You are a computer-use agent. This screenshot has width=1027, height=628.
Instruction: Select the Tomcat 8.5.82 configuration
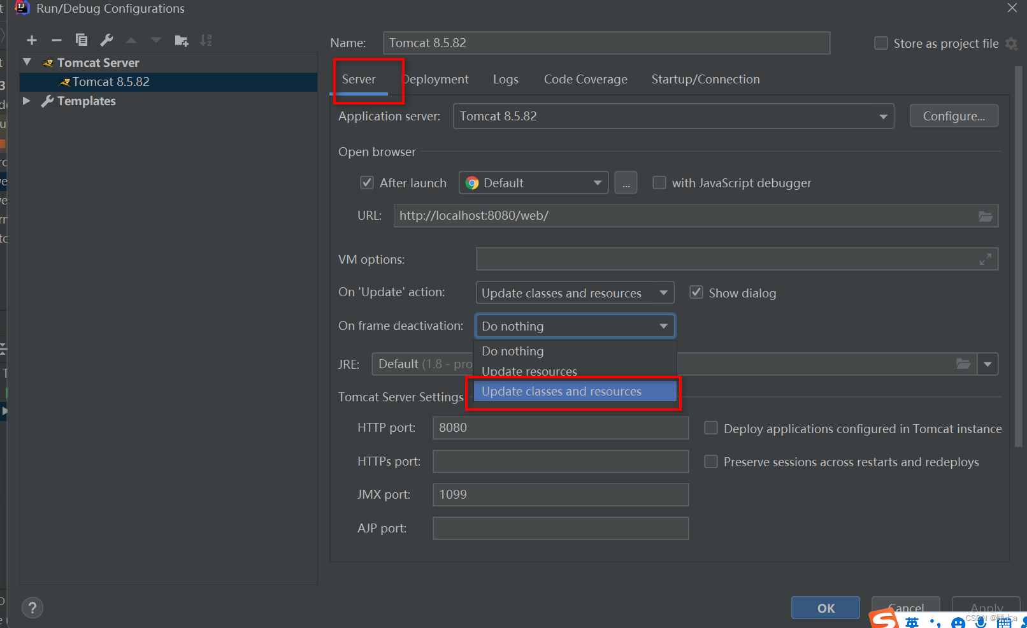coord(169,82)
